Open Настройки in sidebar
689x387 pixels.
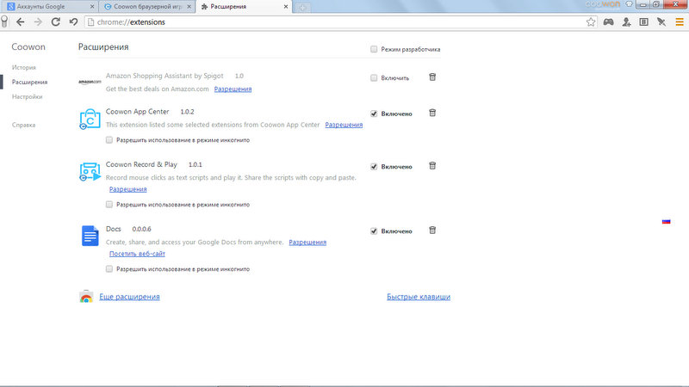pos(28,96)
